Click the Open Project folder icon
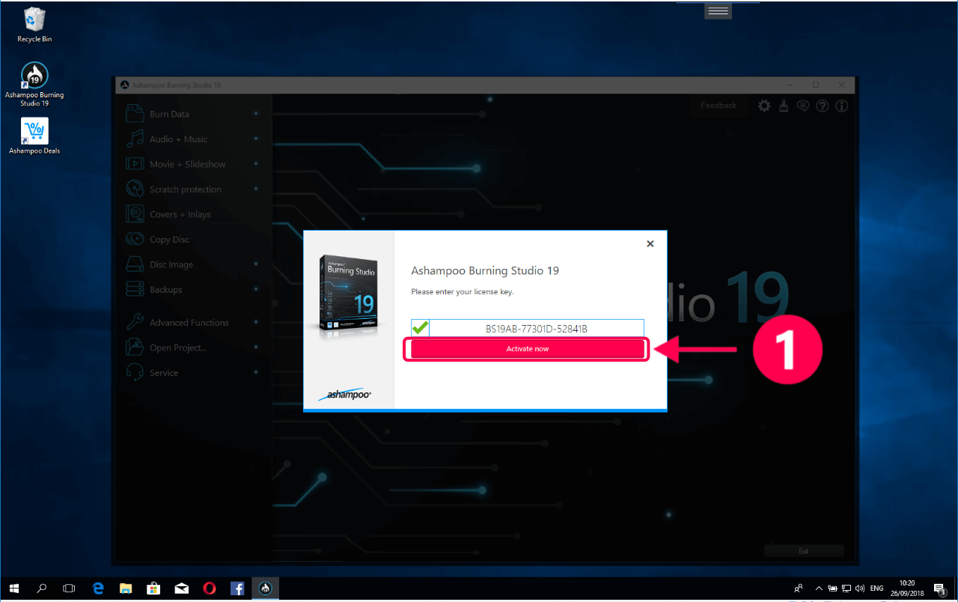 (x=135, y=347)
